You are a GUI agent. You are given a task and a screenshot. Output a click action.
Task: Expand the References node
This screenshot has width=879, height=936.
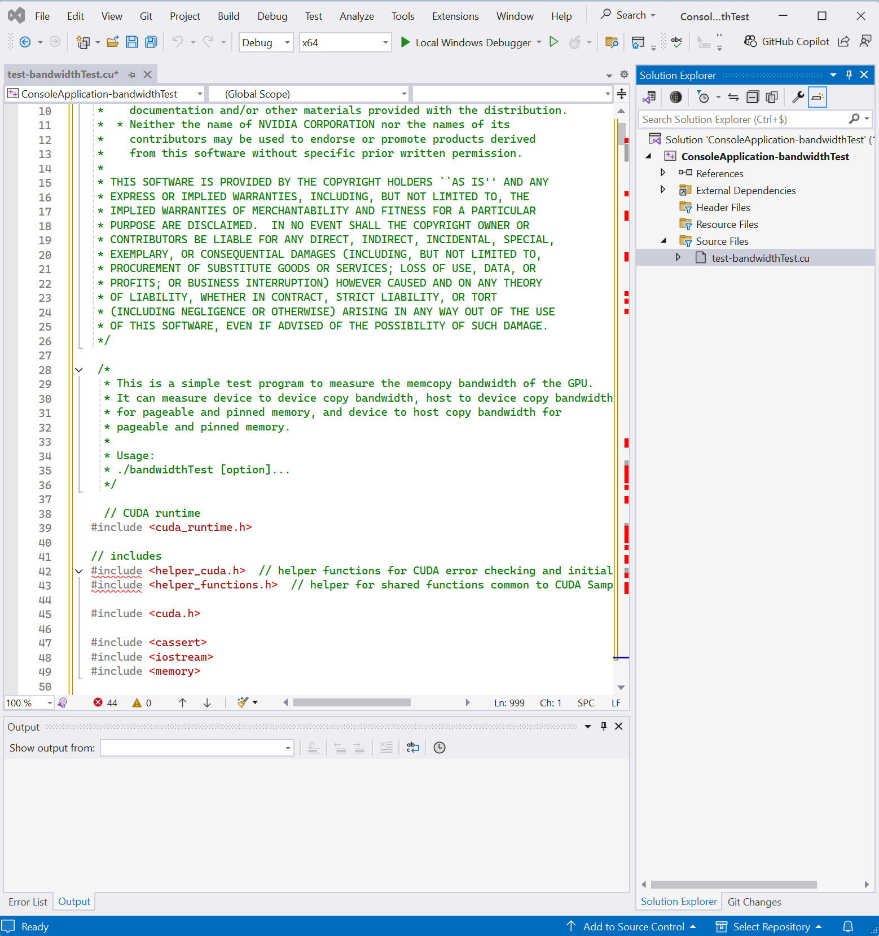663,173
